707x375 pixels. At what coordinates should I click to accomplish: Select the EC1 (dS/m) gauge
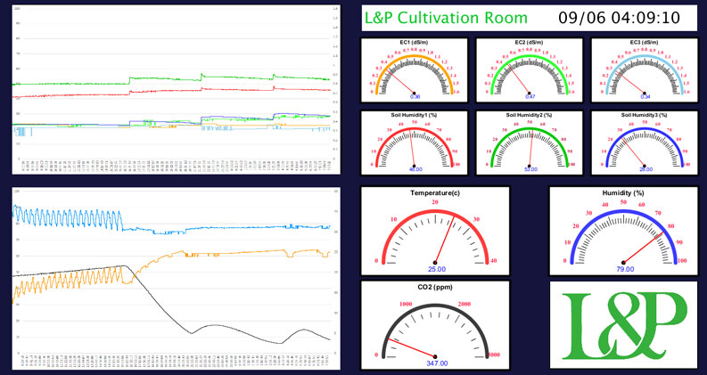(415, 69)
